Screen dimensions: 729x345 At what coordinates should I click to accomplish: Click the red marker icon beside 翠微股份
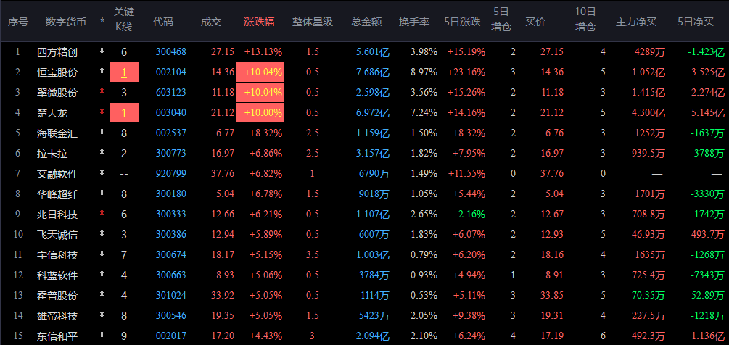coord(102,92)
